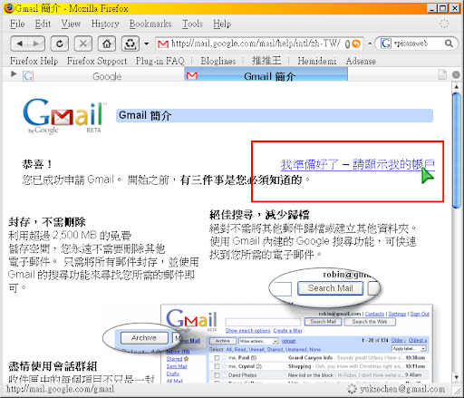Open the 推推王 bookmark
Image resolution: width=464 pixels, height=398 pixels.
pos(266,61)
